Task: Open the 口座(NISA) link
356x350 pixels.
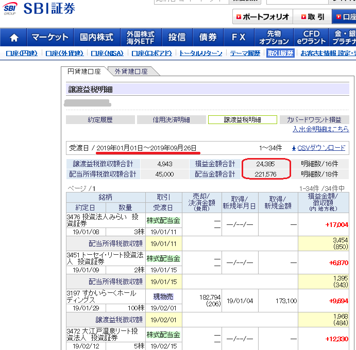Action: [107, 54]
